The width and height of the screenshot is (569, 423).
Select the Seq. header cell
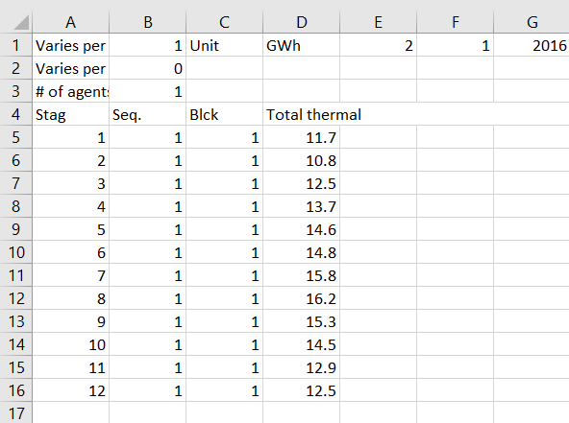(147, 114)
